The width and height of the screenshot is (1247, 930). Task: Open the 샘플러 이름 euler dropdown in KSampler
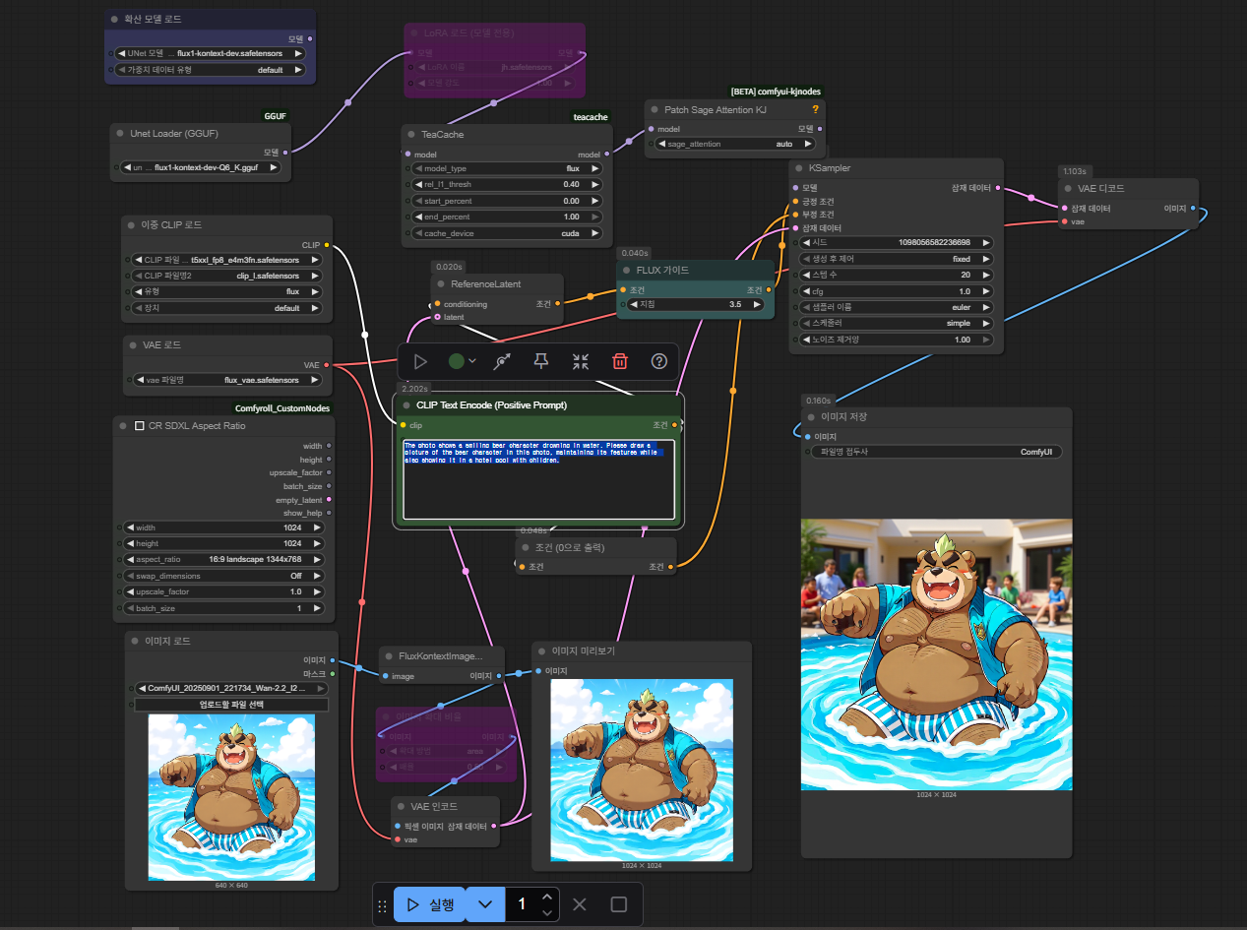[896, 307]
